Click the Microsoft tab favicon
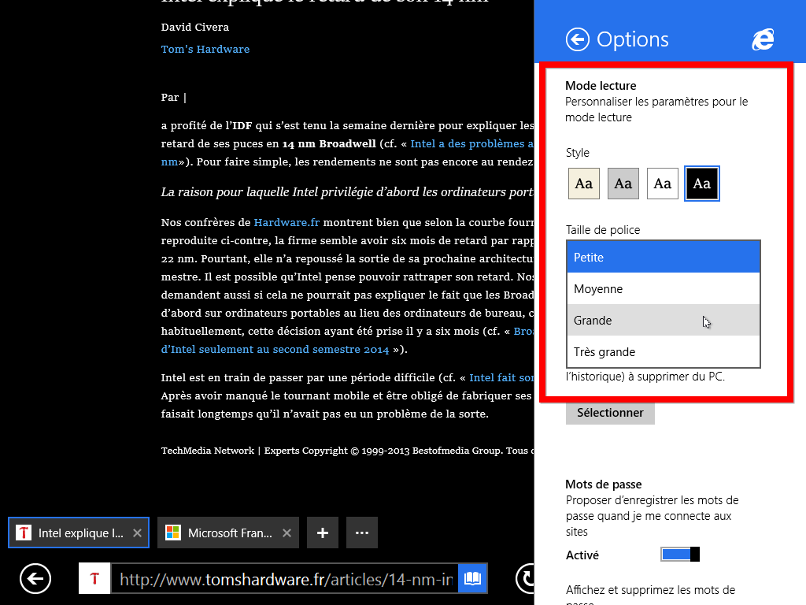The height and width of the screenshot is (605, 806). click(x=173, y=533)
